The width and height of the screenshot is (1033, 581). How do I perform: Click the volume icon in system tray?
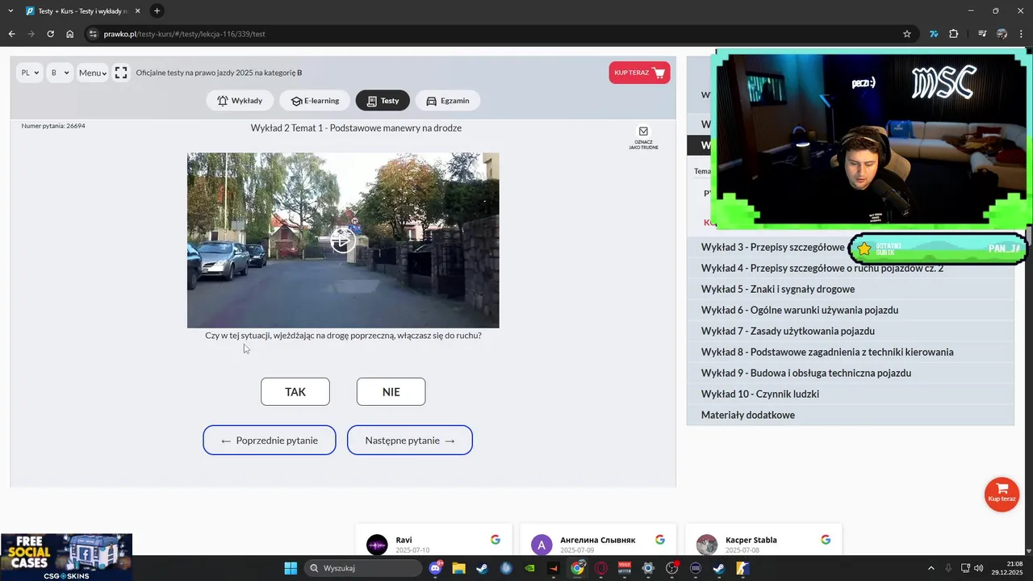(x=978, y=568)
